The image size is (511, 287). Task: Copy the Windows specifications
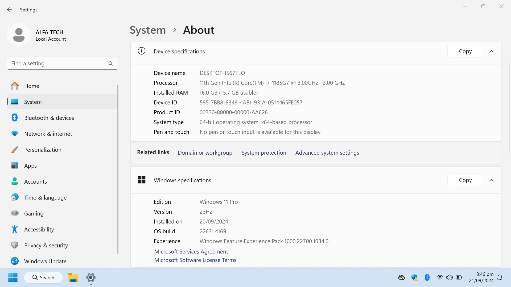(x=465, y=180)
